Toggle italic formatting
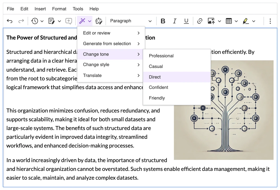 175,21
